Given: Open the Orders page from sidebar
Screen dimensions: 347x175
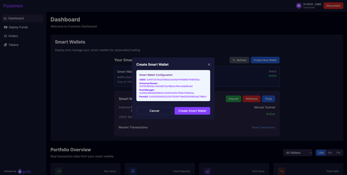Looking at the screenshot, I should [x=13, y=36].
